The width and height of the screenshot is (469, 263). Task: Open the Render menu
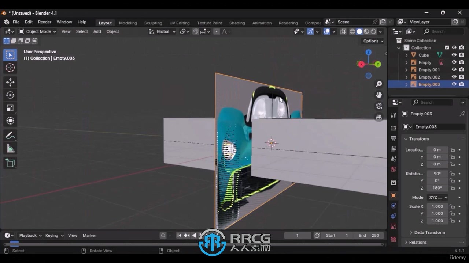point(45,22)
